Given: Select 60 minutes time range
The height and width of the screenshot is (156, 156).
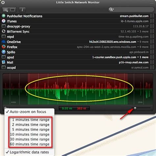Looking at the screenshot, I should [30, 144].
